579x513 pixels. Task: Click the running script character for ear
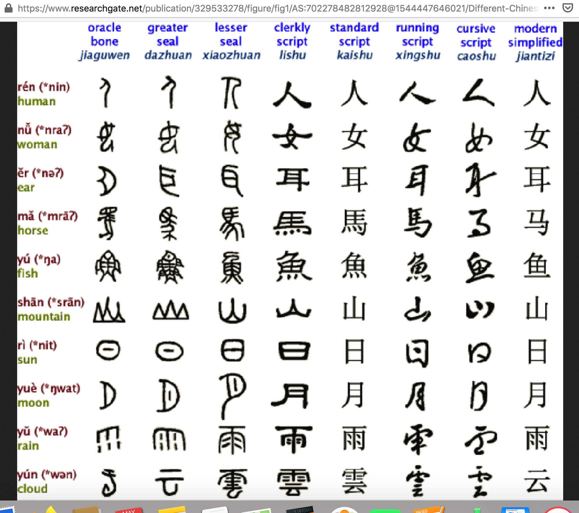pos(417,180)
